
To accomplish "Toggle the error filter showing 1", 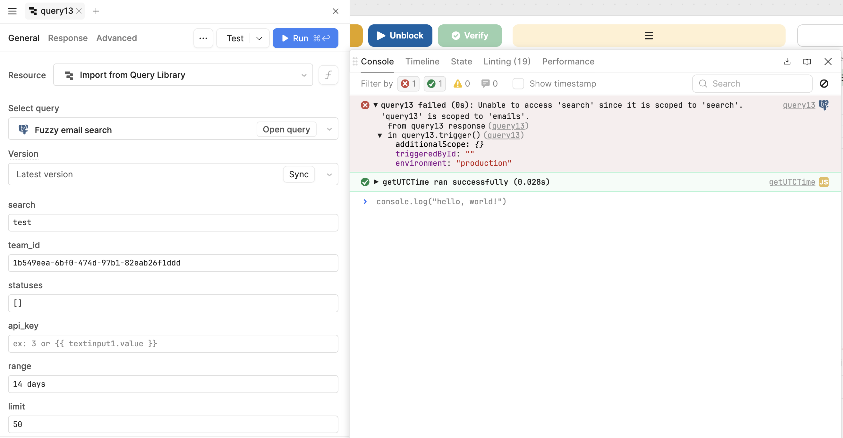I will pos(408,84).
